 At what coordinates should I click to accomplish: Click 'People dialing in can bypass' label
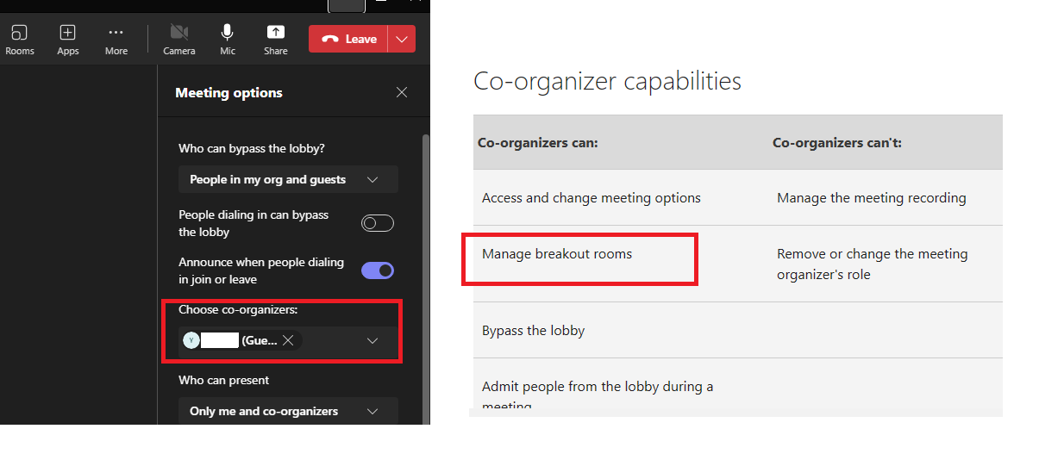pos(253,223)
